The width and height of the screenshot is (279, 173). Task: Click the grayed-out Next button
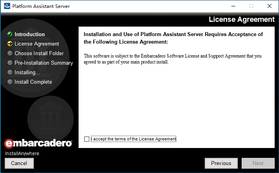(258, 163)
